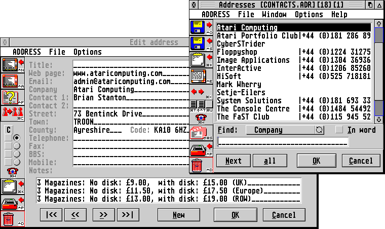Click the red pawns copy icon

click(x=13, y=113)
